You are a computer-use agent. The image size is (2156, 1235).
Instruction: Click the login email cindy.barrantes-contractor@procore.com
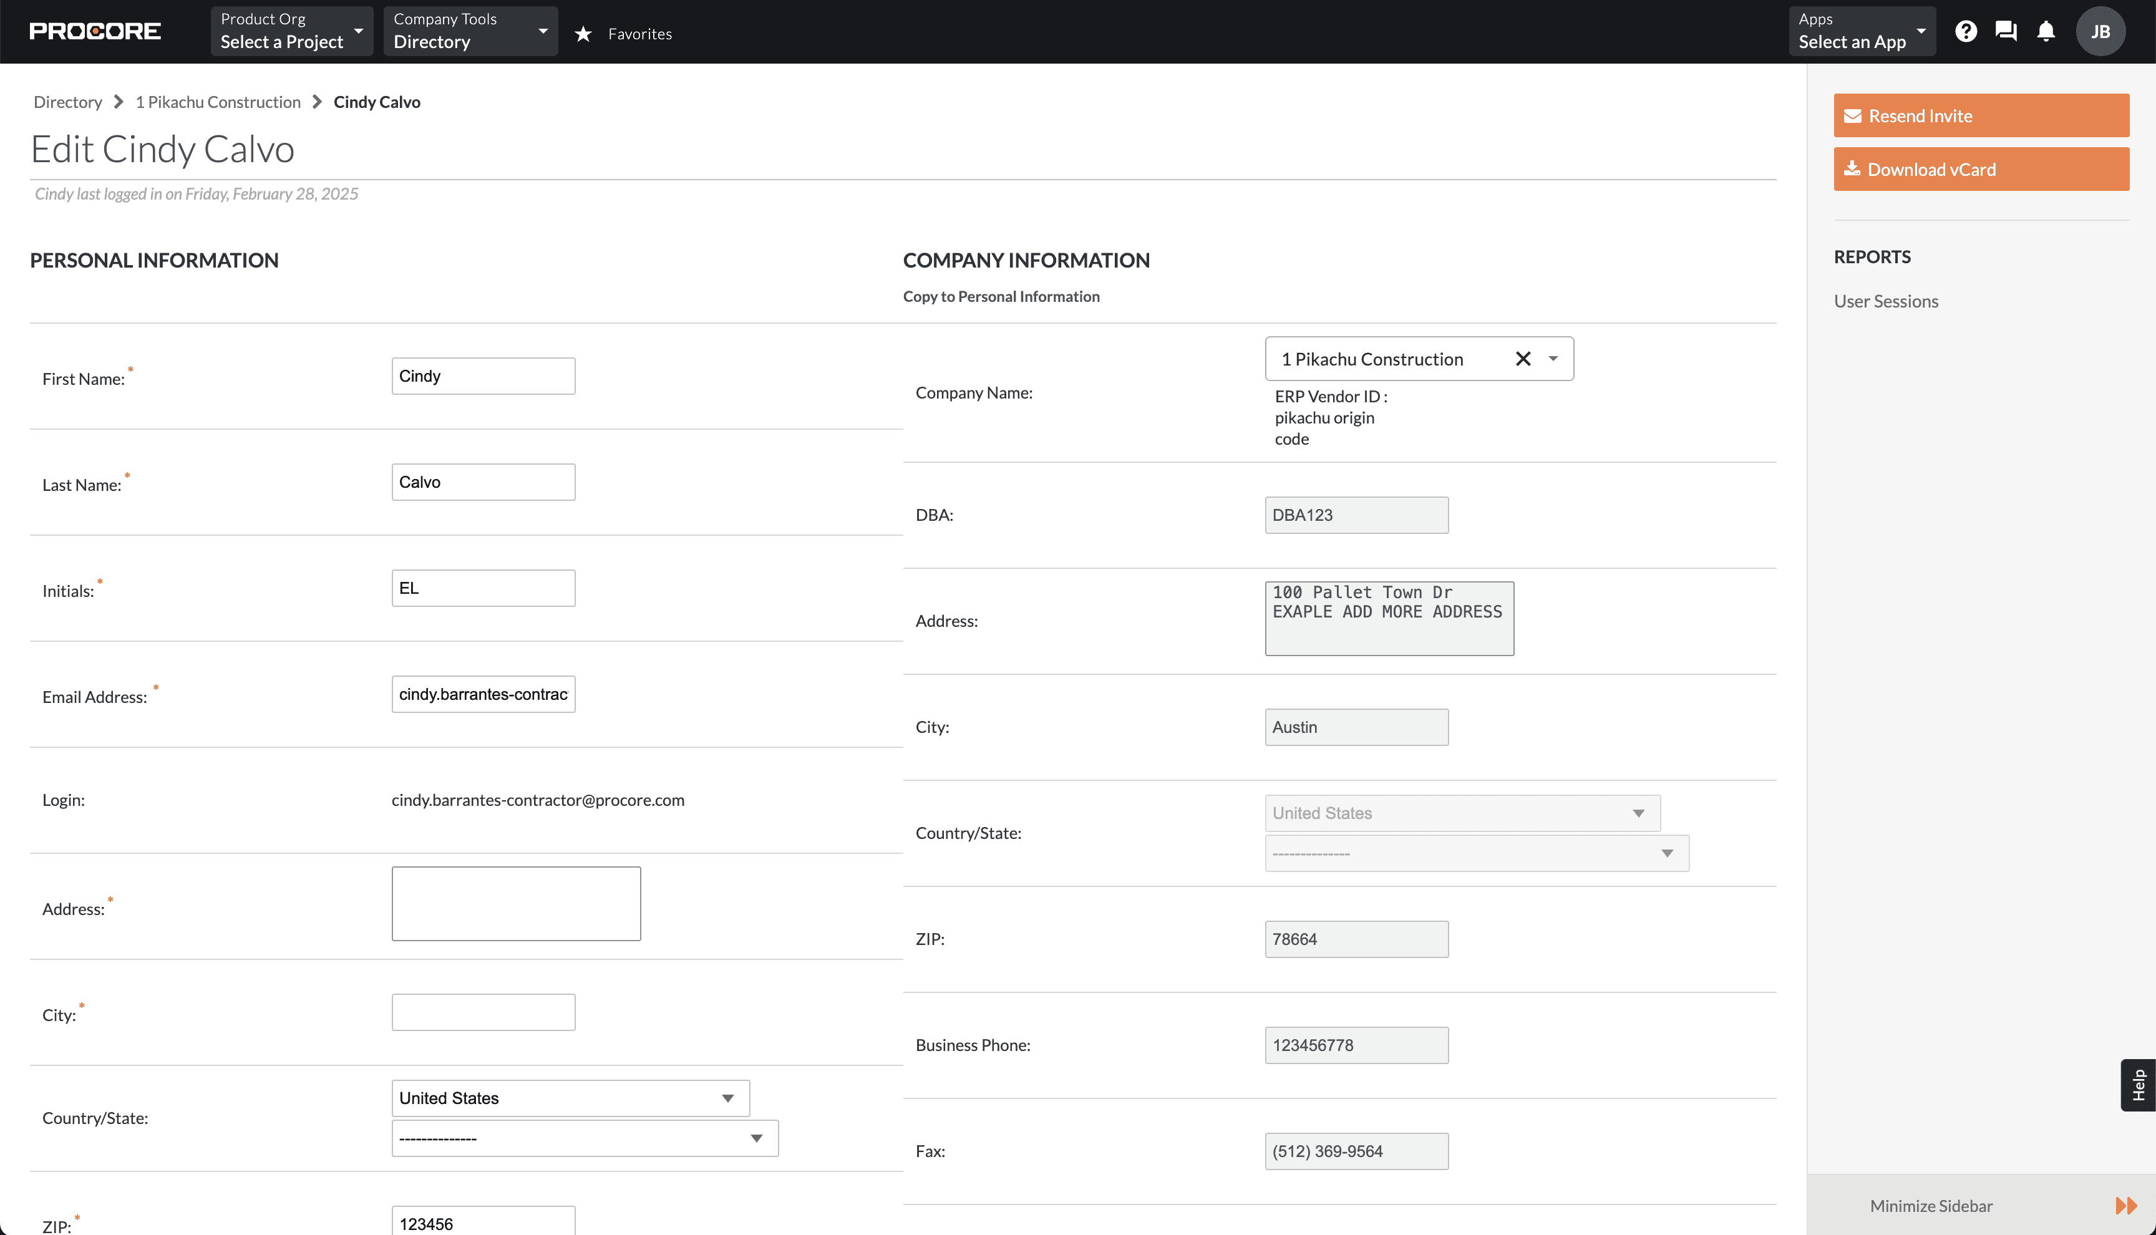(x=538, y=800)
